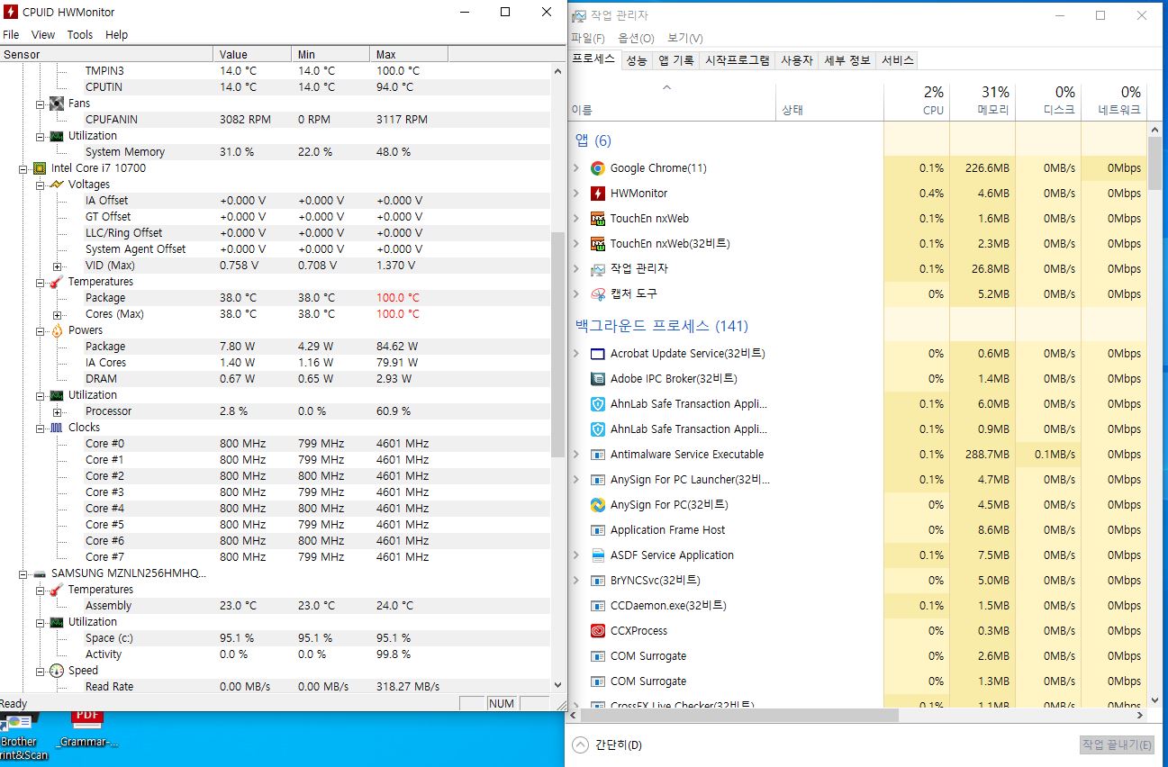Screen dimensions: 1168x767
Task: Click the 캡처 도구 snipping tool icon
Action: coord(597,294)
